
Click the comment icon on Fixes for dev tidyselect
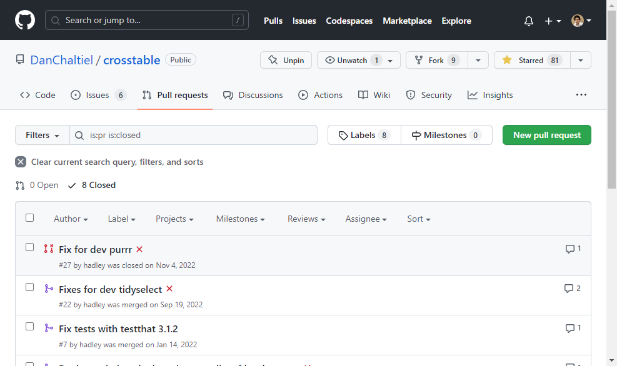[x=568, y=289]
